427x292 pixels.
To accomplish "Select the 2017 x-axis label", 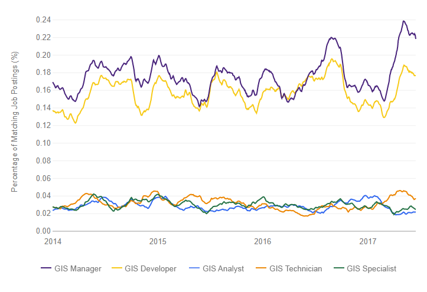I will point(367,242).
